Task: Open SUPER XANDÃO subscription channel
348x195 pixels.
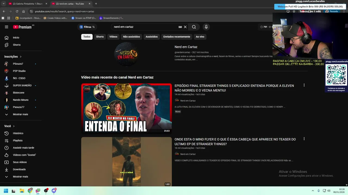Action: pos(21,86)
